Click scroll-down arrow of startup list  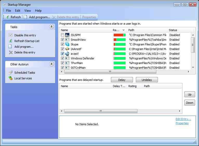193,67
